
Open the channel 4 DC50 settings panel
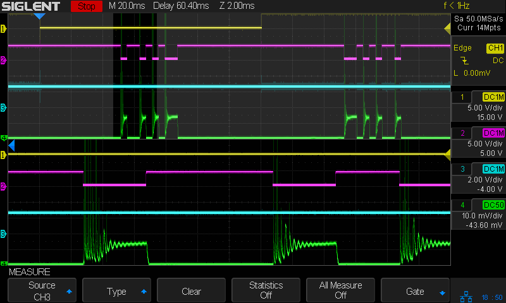point(478,215)
